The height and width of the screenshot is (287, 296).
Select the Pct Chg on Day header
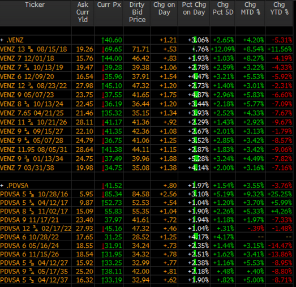point(194,8)
